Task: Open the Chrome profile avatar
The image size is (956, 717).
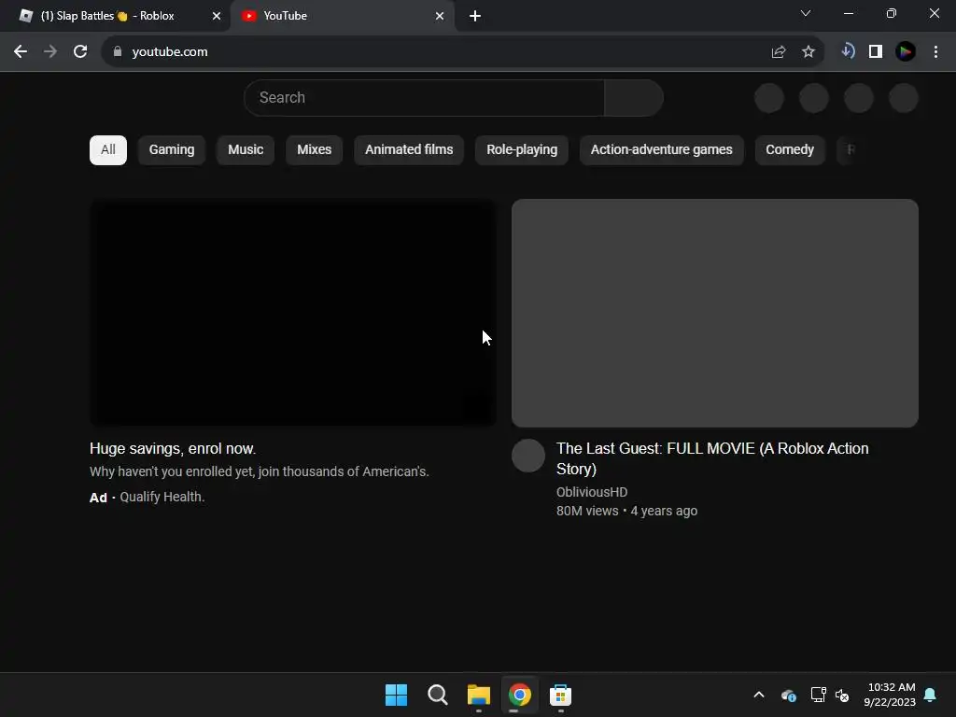Action: click(906, 52)
